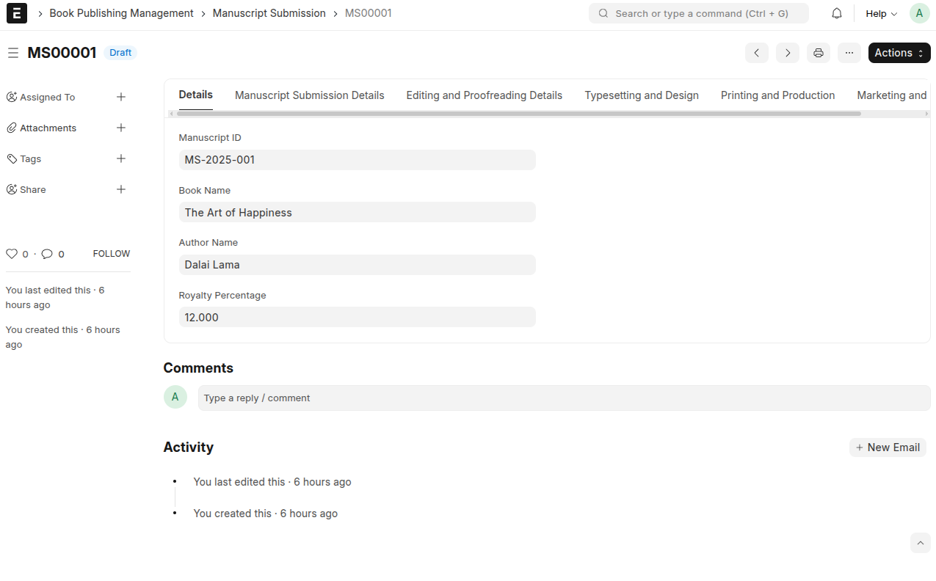Add a tag with the Tags plus icon
This screenshot has height=581, width=936.
120,158
